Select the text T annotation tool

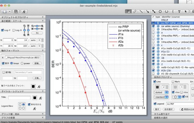[179, 12]
